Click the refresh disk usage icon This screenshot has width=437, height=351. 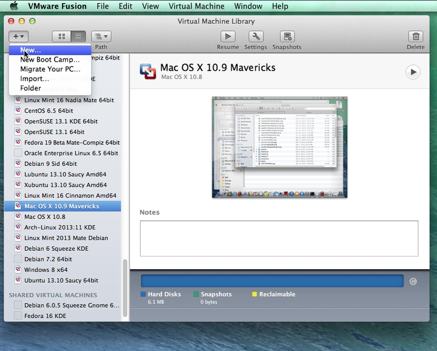[x=413, y=281]
